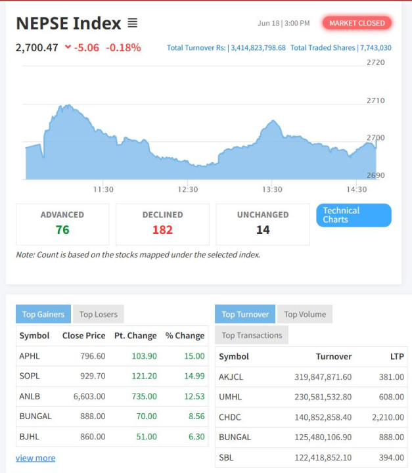Select the Top Volume tab
412x473 pixels.
click(x=305, y=314)
